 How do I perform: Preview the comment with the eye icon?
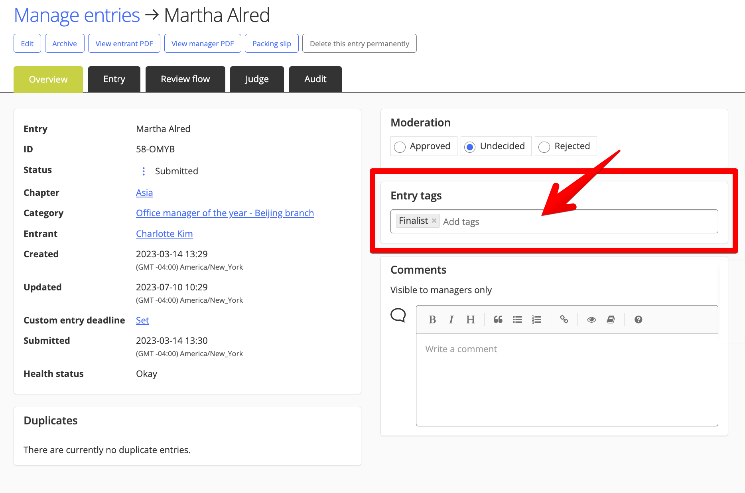pos(591,319)
